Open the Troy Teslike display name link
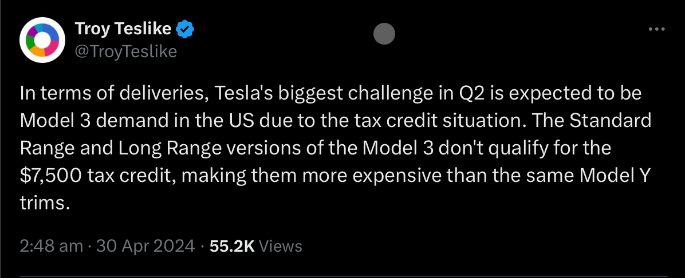The width and height of the screenshot is (685, 278). point(124,29)
